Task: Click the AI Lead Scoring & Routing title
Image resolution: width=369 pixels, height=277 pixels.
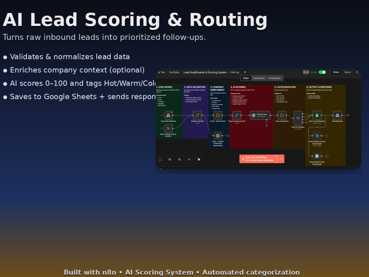Action: point(135,20)
